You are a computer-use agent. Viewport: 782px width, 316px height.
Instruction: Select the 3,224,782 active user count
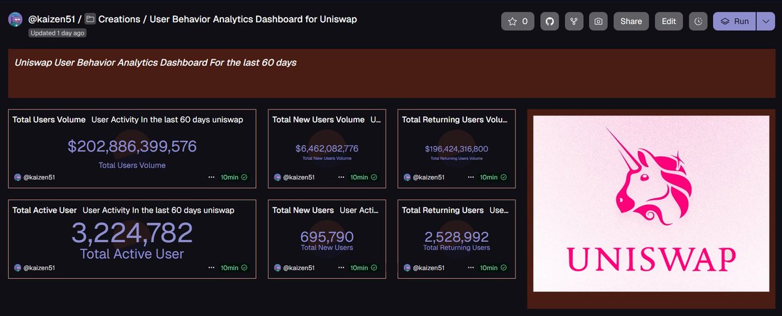(x=132, y=233)
